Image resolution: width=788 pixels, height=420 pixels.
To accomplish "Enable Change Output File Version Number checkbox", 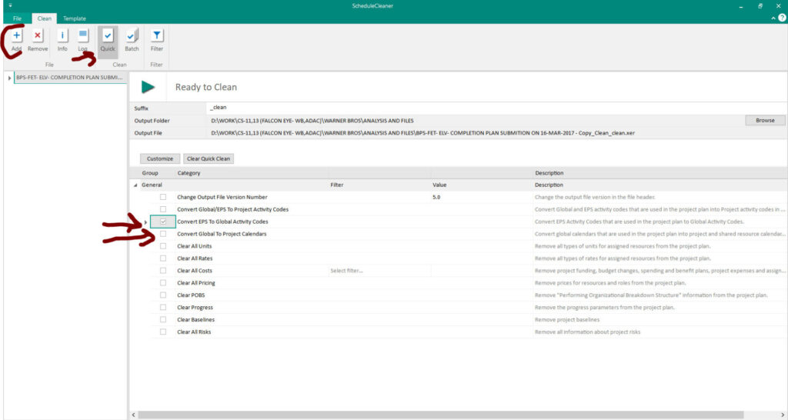I will 163,198.
